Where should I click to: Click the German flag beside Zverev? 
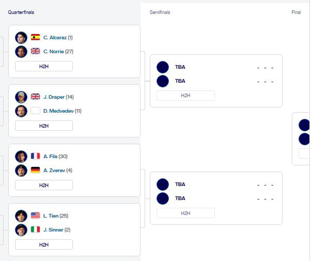pos(35,170)
